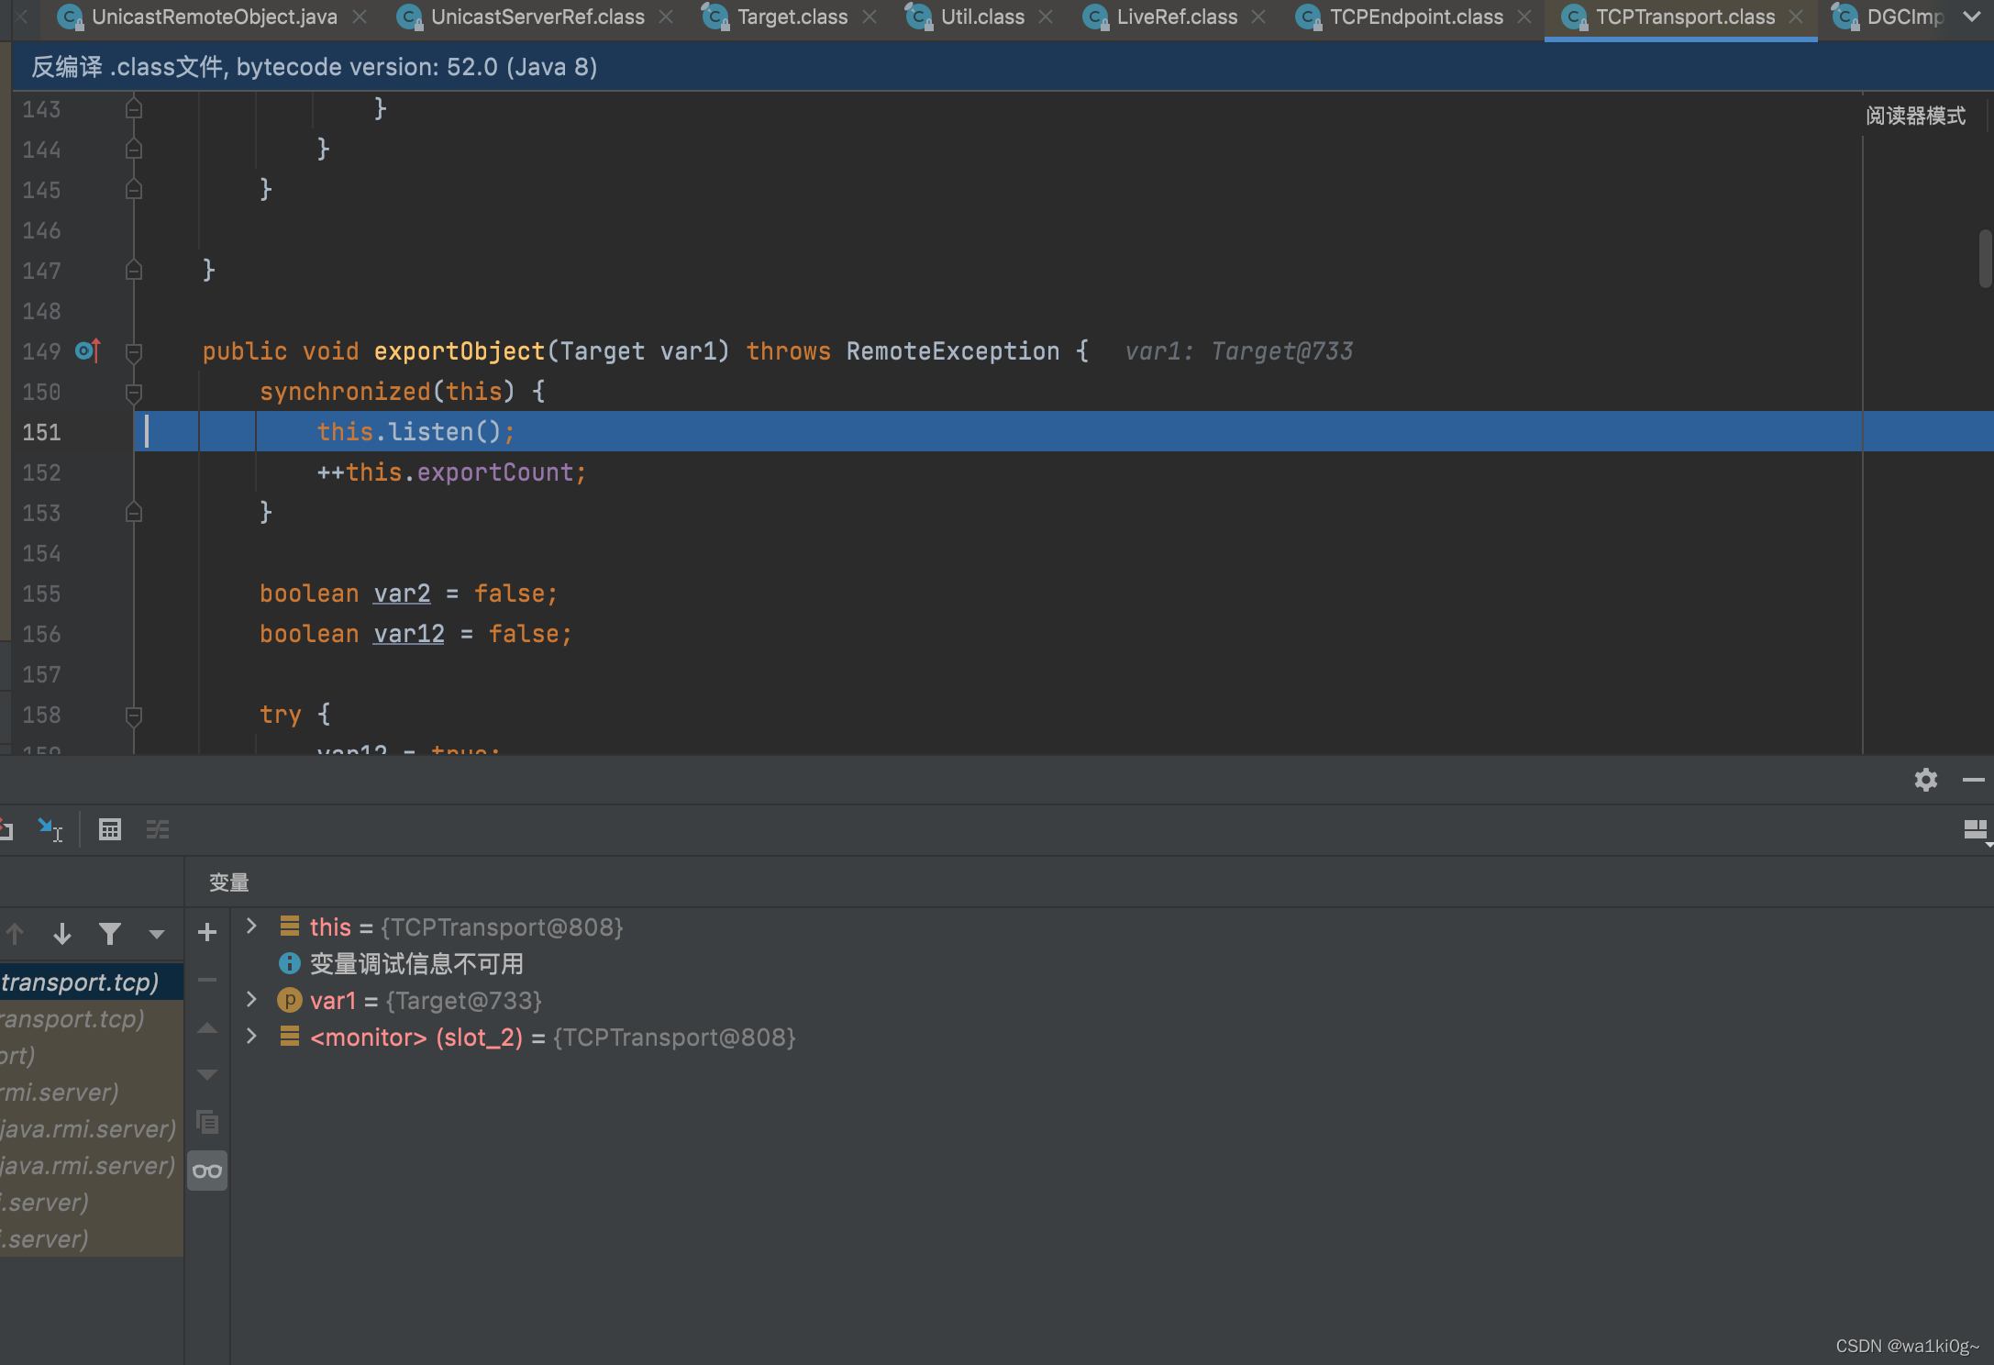The height and width of the screenshot is (1365, 1994).
Task: Click the fold end marker on line 147
Action: click(134, 271)
